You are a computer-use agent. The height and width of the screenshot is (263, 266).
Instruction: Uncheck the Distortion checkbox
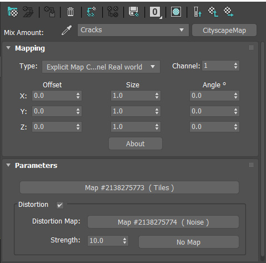[60, 205]
